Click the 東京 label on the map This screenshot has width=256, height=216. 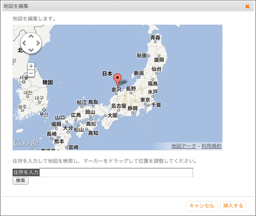point(145,100)
